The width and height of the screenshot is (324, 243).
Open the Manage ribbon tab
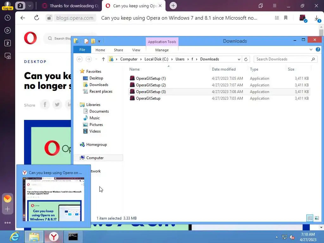162,50
